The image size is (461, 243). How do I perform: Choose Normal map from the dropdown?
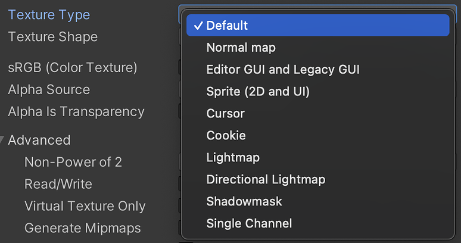coord(241,47)
